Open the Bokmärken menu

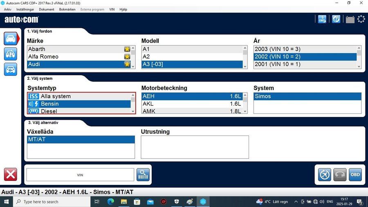67,9
